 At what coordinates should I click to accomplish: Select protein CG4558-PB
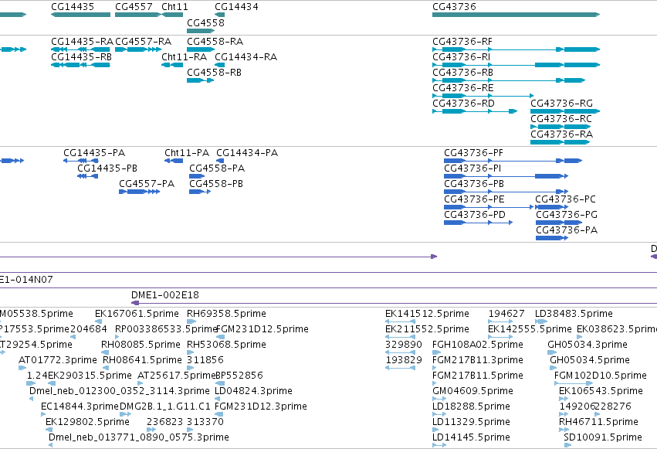[x=200, y=192]
